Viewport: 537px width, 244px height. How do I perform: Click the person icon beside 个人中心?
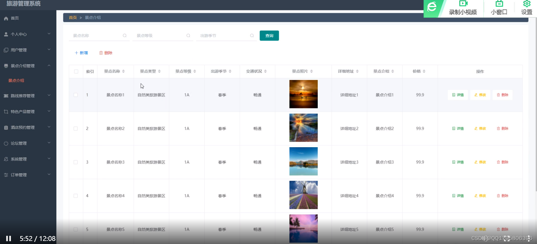(x=6, y=34)
